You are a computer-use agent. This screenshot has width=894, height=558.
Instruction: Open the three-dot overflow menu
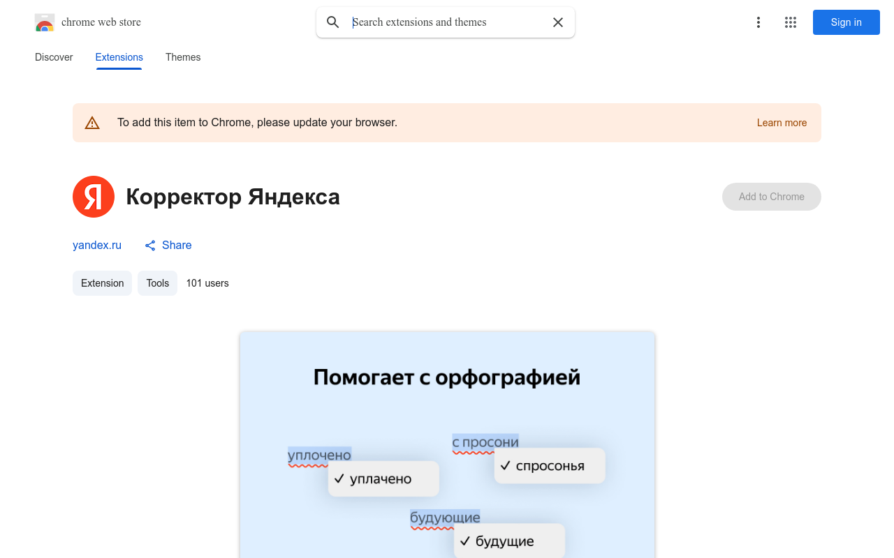pyautogui.click(x=758, y=22)
